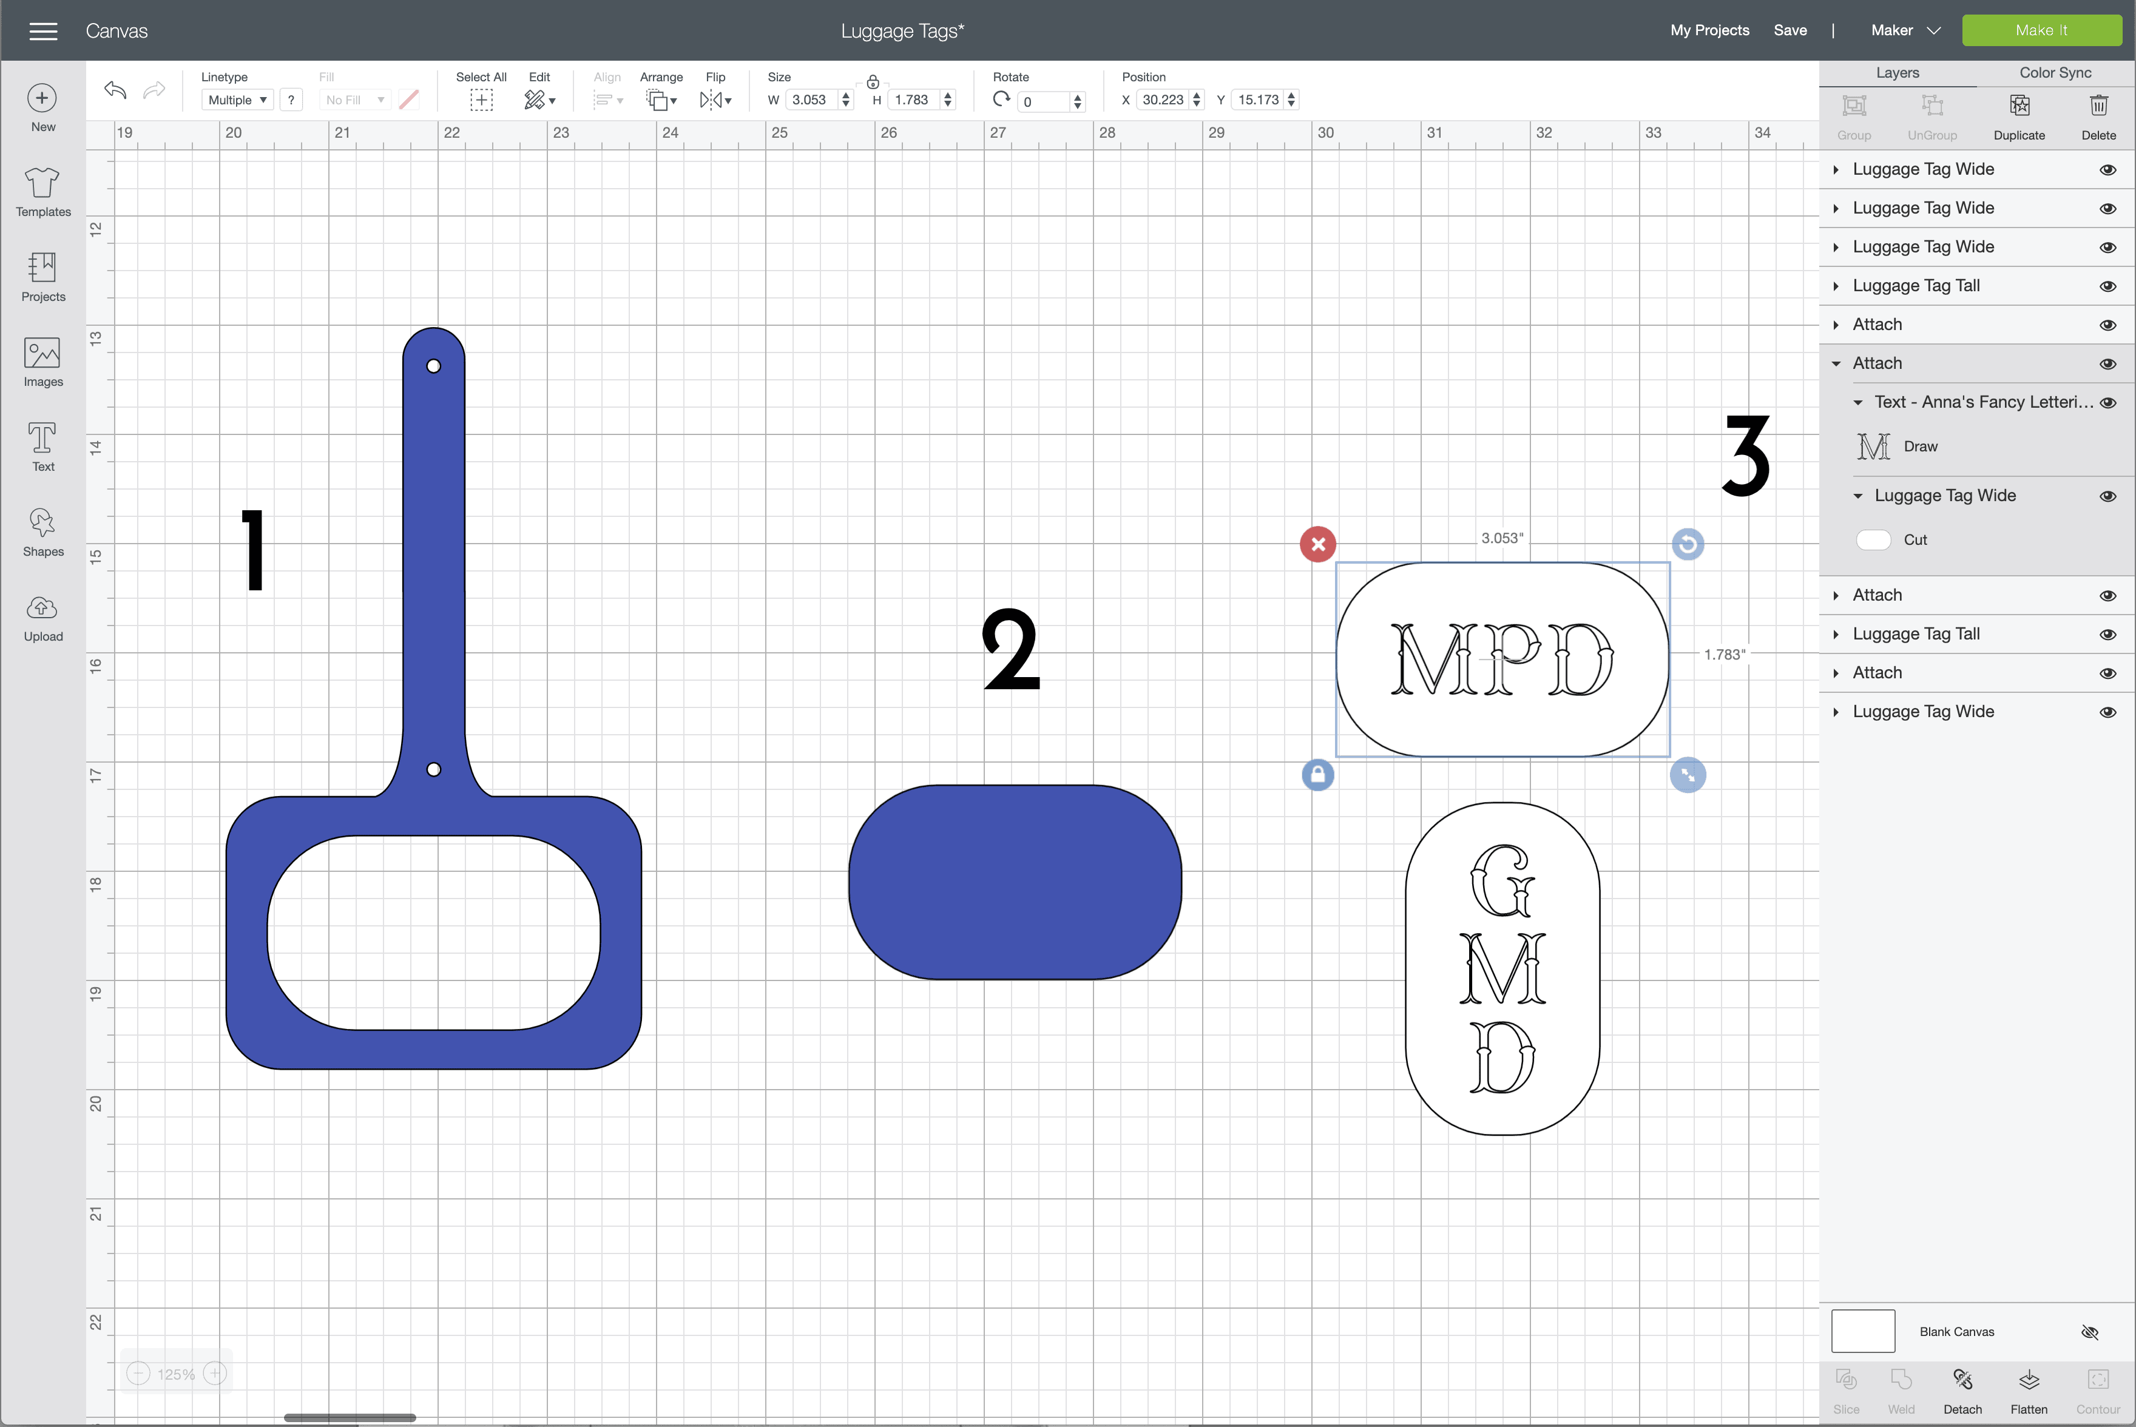Toggle Blank Canvas visibility icon
Viewport: 2136px width, 1427px height.
2090,1332
